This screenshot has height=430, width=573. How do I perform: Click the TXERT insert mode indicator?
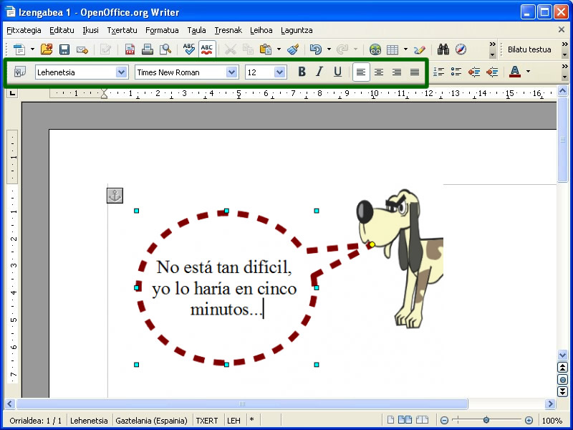coord(207,421)
